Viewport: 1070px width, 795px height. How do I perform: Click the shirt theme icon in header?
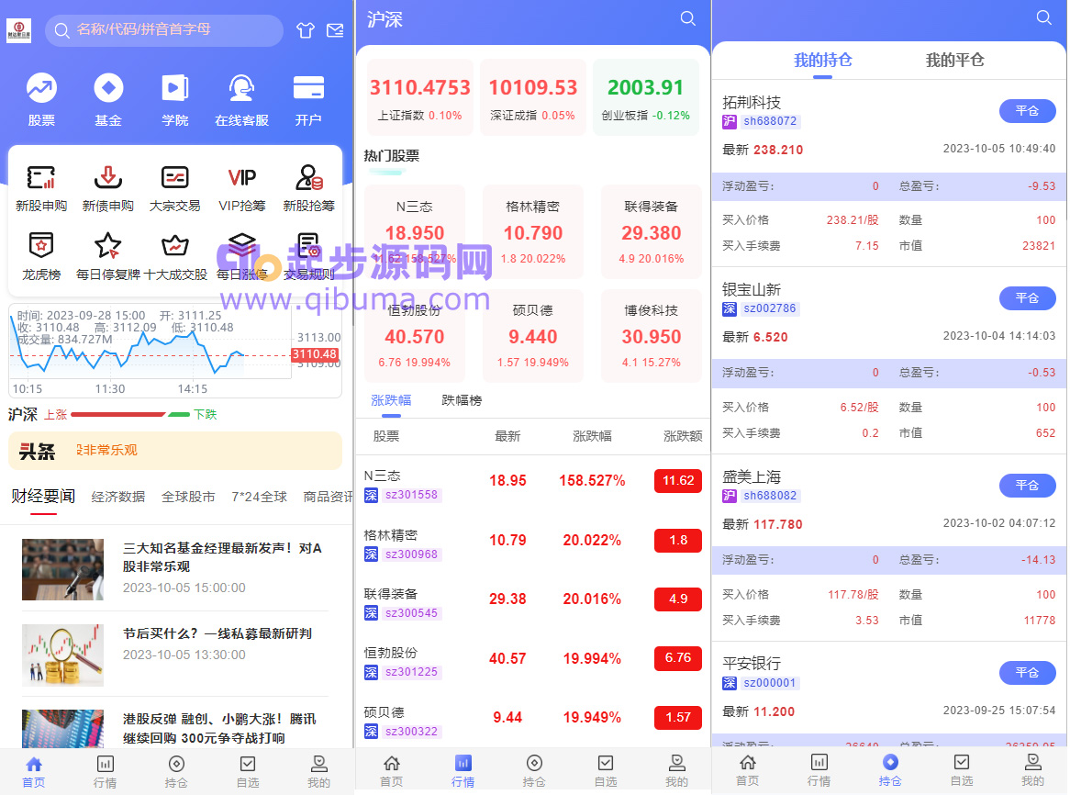305,30
